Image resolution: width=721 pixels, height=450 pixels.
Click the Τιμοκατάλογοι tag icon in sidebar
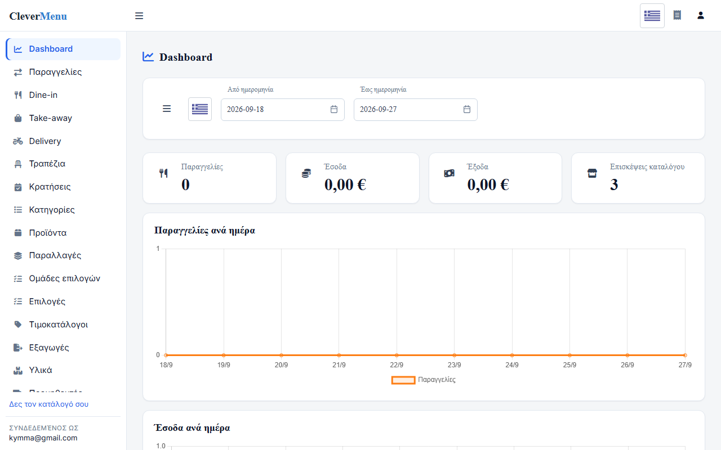point(18,325)
